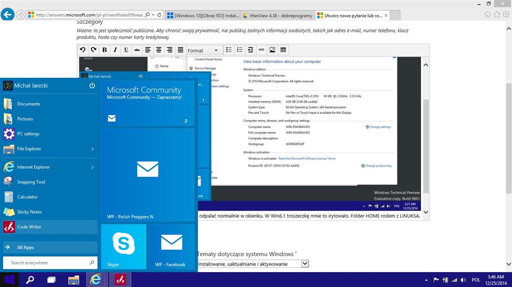Viewport: 512px width, 287px height.
Task: Click the address bar URL field
Action: coord(89,14)
